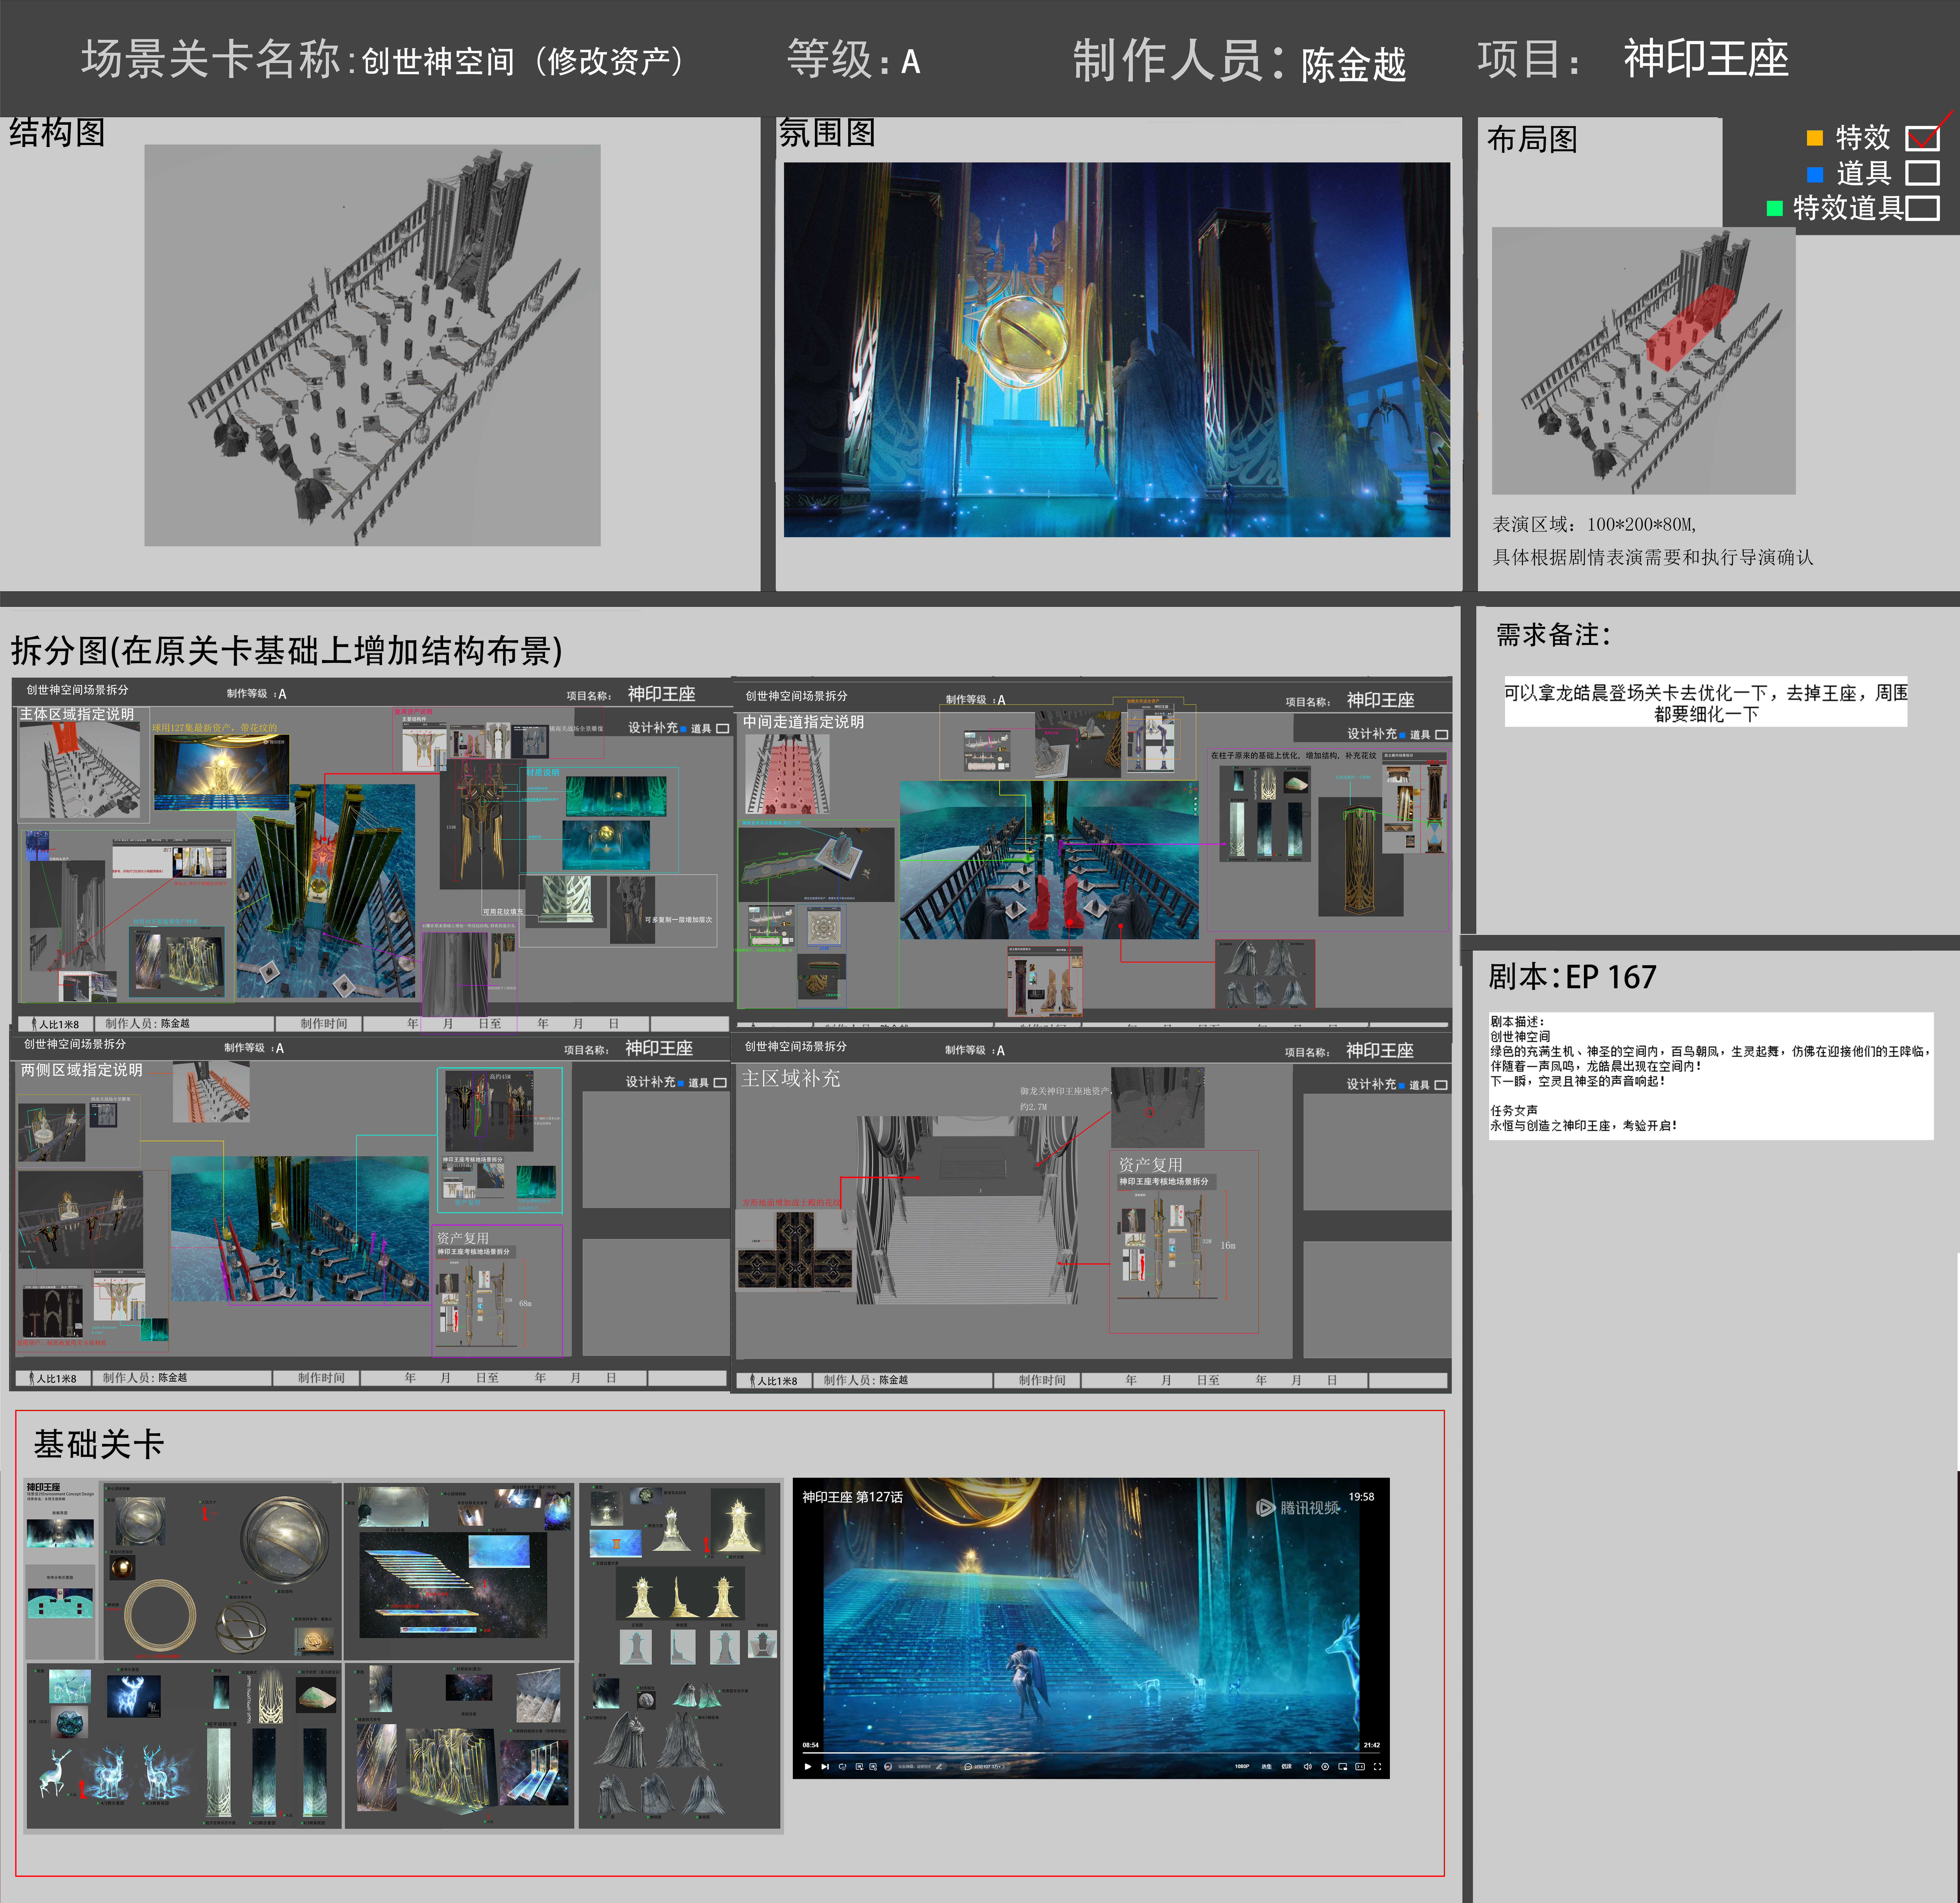Screen dimensions: 1960x1903
Task: Open the 1080P quality selector
Action: [x=1242, y=1767]
